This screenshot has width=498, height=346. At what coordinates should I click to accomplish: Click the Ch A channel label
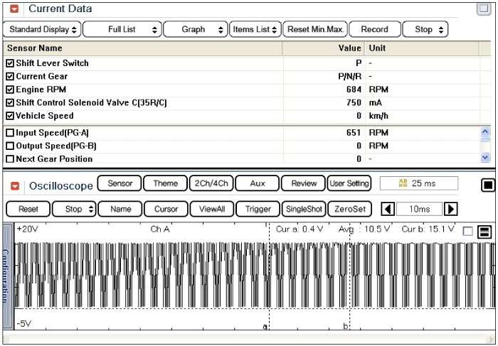(160, 229)
